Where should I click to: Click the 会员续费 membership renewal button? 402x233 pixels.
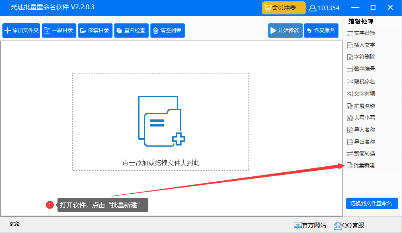click(283, 8)
